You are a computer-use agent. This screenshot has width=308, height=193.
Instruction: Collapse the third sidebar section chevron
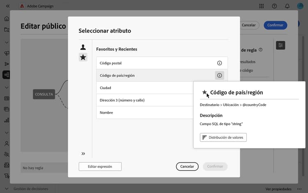[7, 133]
